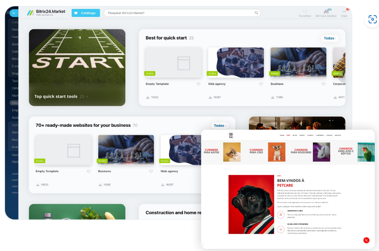The height and width of the screenshot is (251, 379).
Task: Close the slider with the X button
Action: [x=14, y=13]
